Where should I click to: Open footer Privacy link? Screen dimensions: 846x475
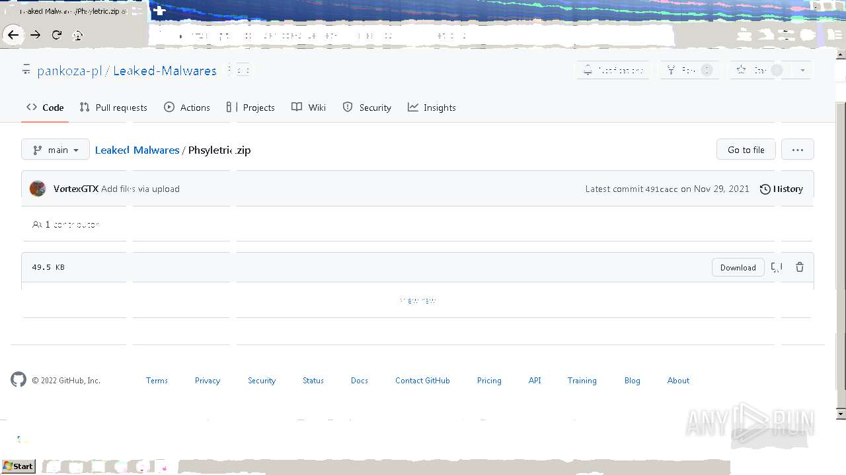coord(208,381)
